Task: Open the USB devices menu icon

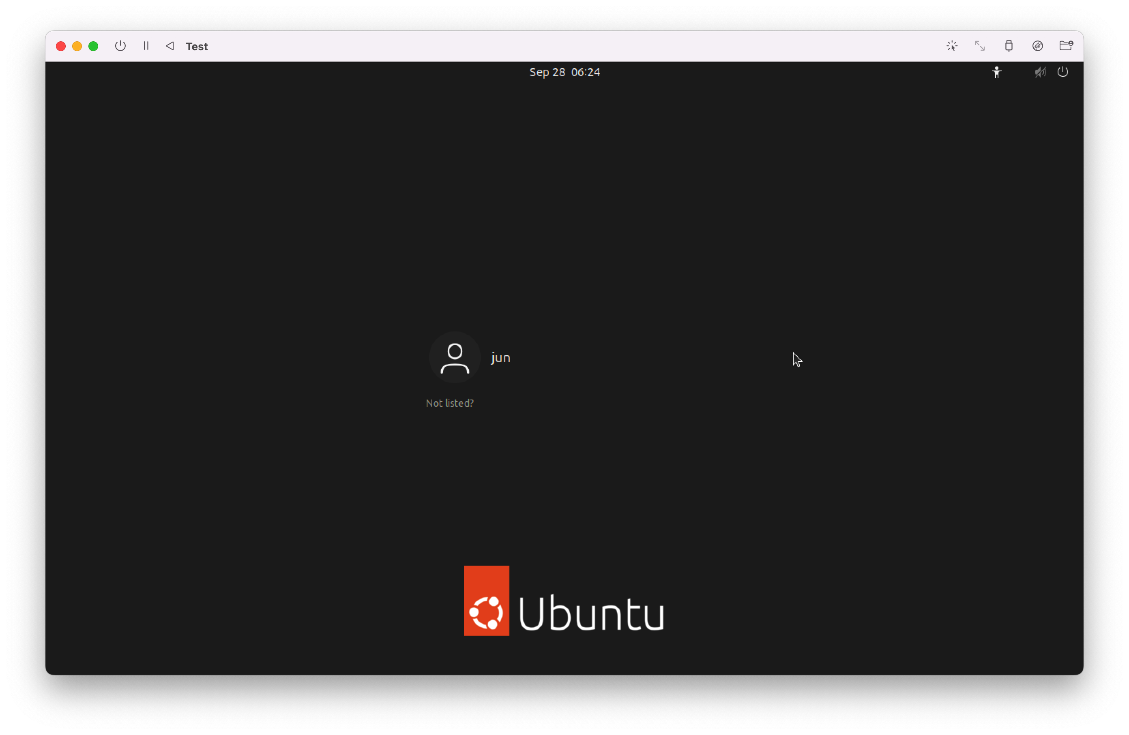Action: (x=1009, y=46)
